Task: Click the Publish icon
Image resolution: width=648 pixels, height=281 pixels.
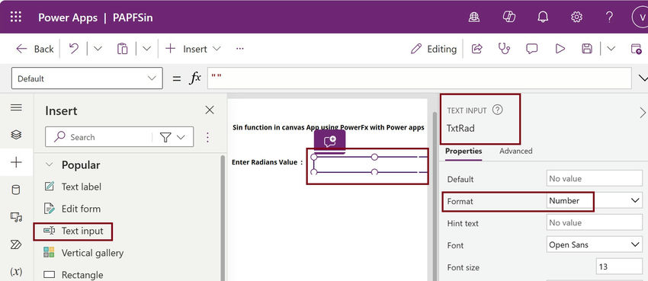Action: point(636,49)
